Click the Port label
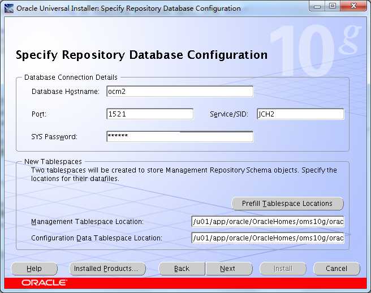This screenshot has width=371, height=293. pos(39,114)
